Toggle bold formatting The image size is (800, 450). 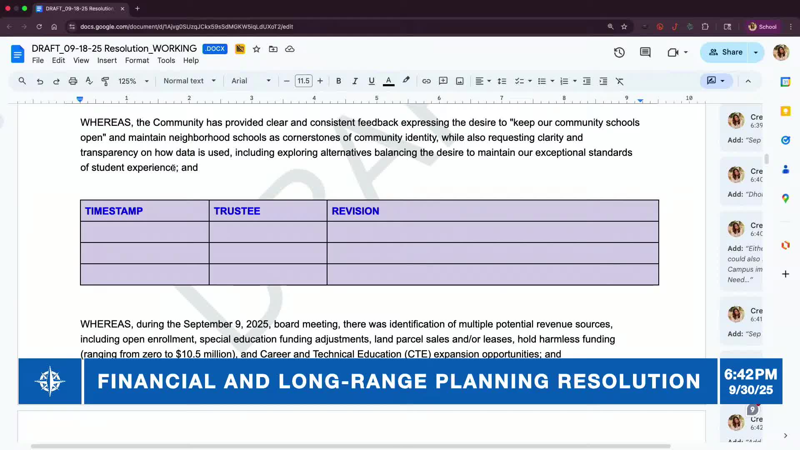click(x=338, y=81)
